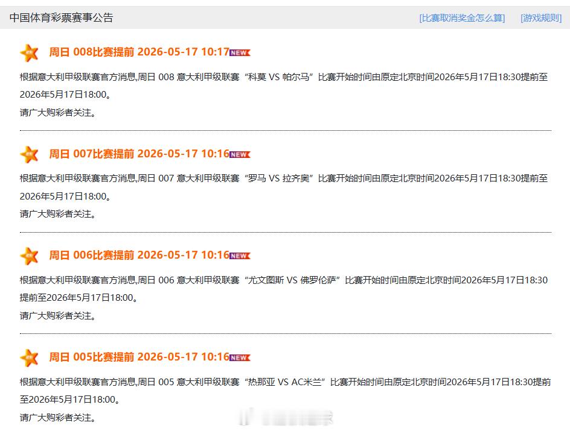Screen dimensions: 570x431
Task: Open the 游戏规则 link
Action: (x=541, y=17)
